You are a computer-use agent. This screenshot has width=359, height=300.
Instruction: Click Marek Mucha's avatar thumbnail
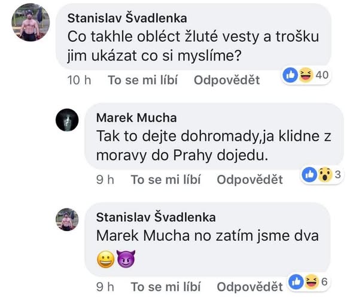[67, 122]
